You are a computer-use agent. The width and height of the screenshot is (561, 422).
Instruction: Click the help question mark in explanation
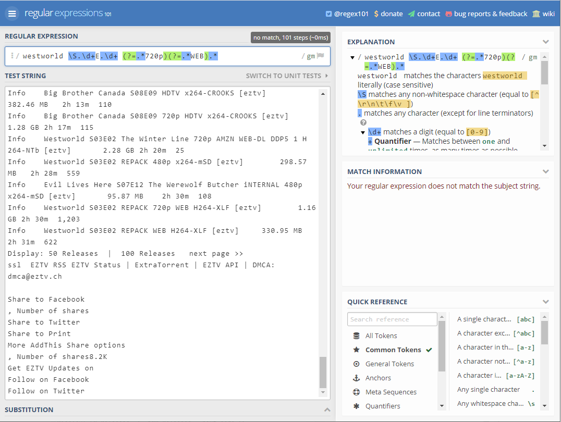click(x=363, y=122)
